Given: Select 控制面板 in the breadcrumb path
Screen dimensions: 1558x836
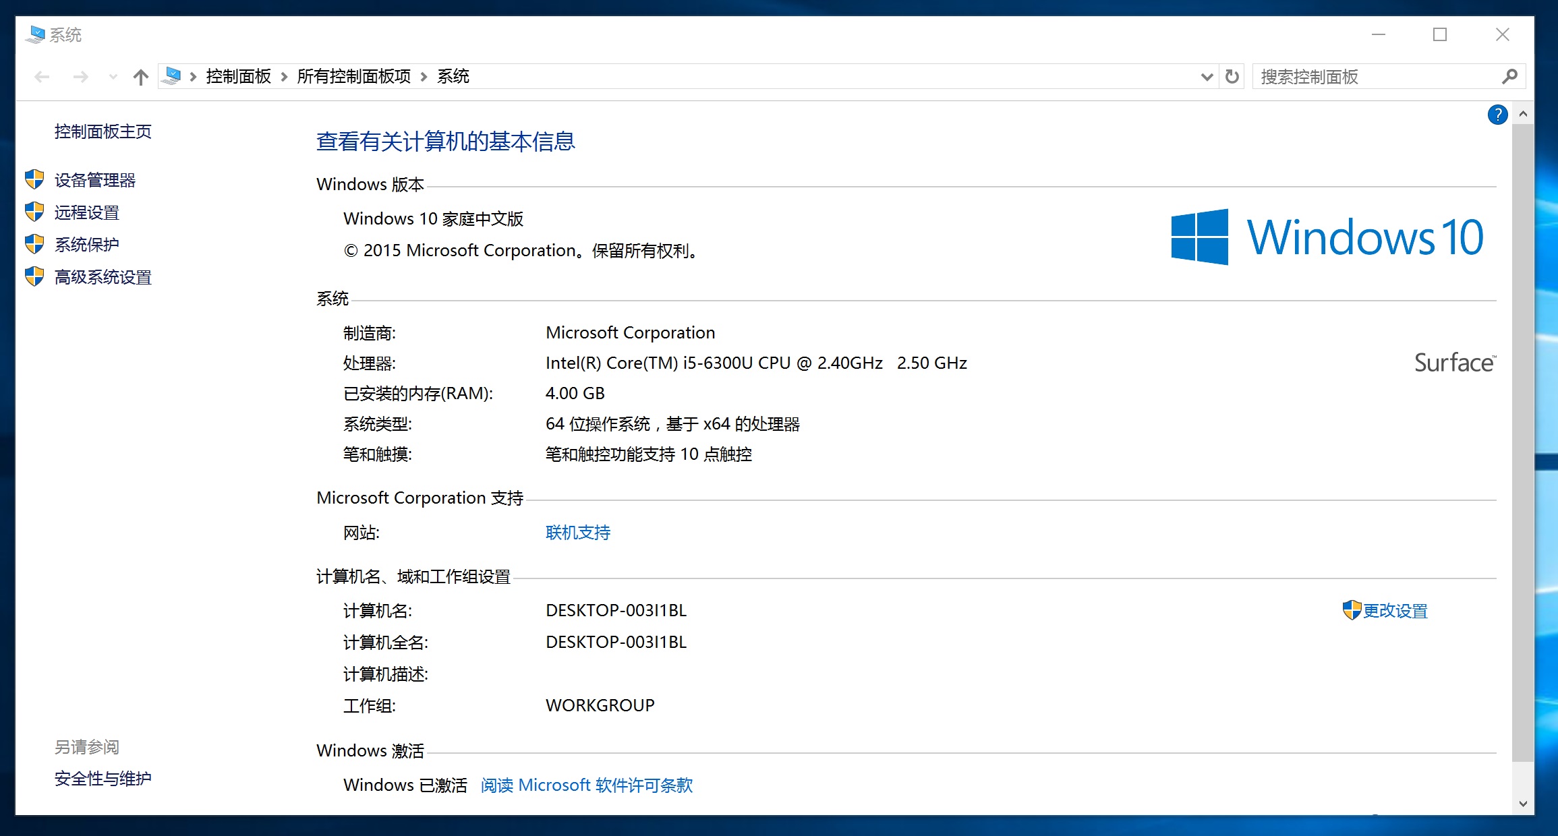Looking at the screenshot, I should coord(238,76).
